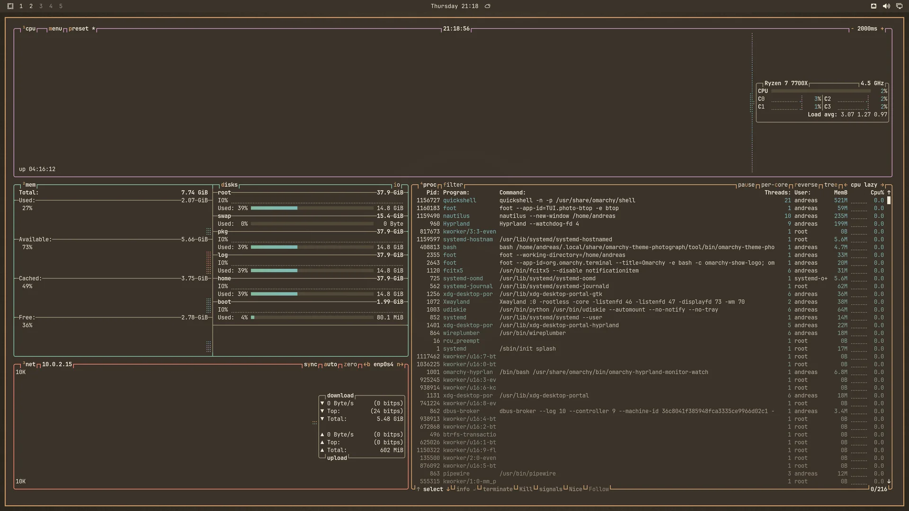Click the root disk usage bar
This screenshot has height=511, width=909.
click(x=312, y=208)
